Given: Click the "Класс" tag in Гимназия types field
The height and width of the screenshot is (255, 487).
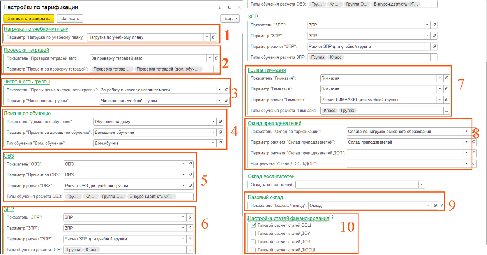Looking at the screenshot, I should pos(329,111).
